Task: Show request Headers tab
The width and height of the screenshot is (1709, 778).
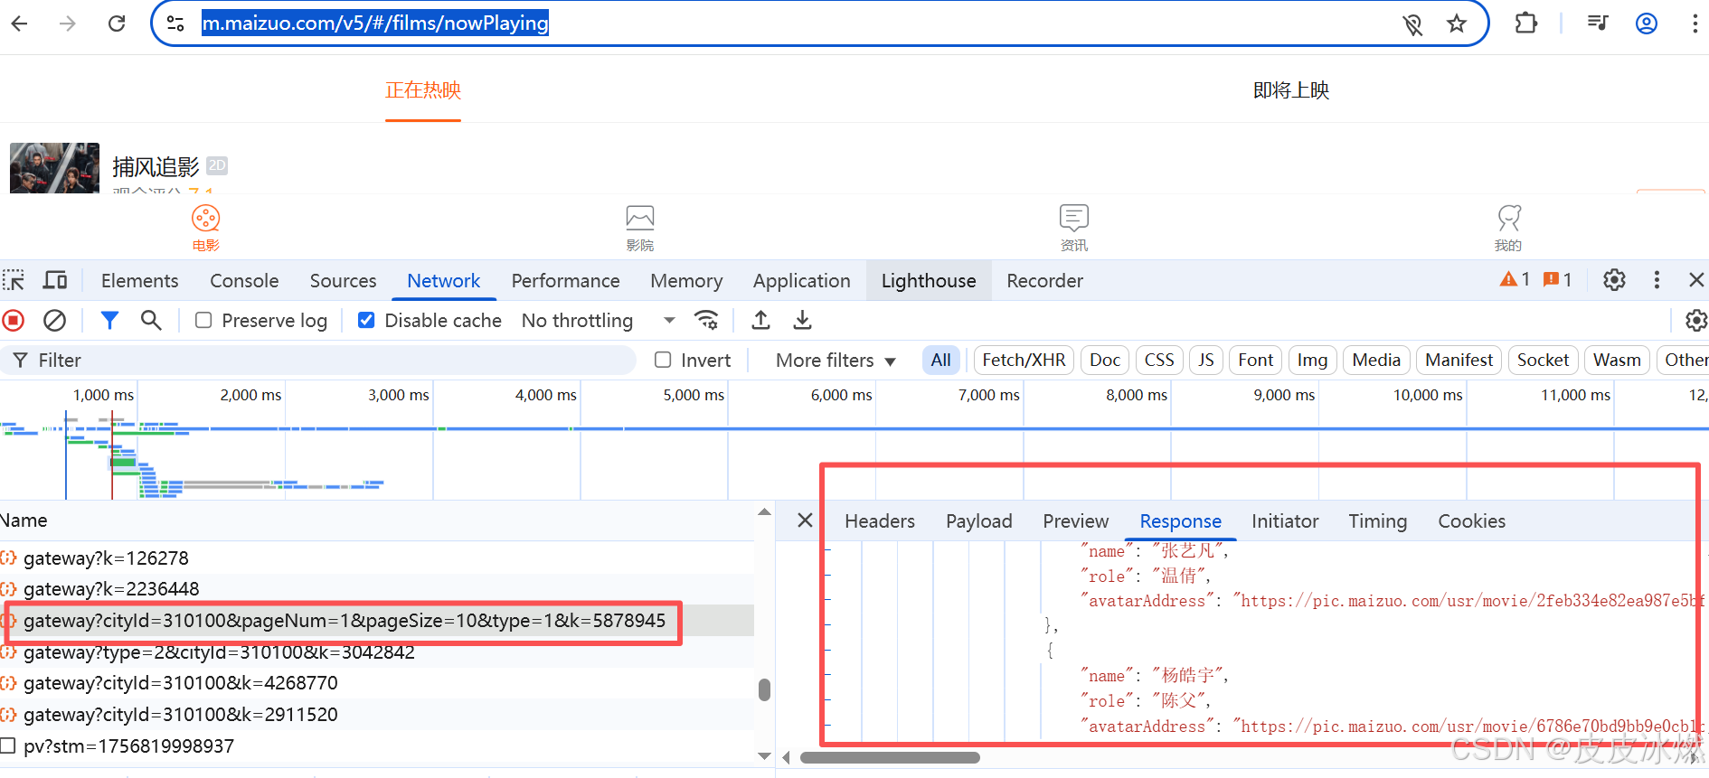Action: click(880, 521)
